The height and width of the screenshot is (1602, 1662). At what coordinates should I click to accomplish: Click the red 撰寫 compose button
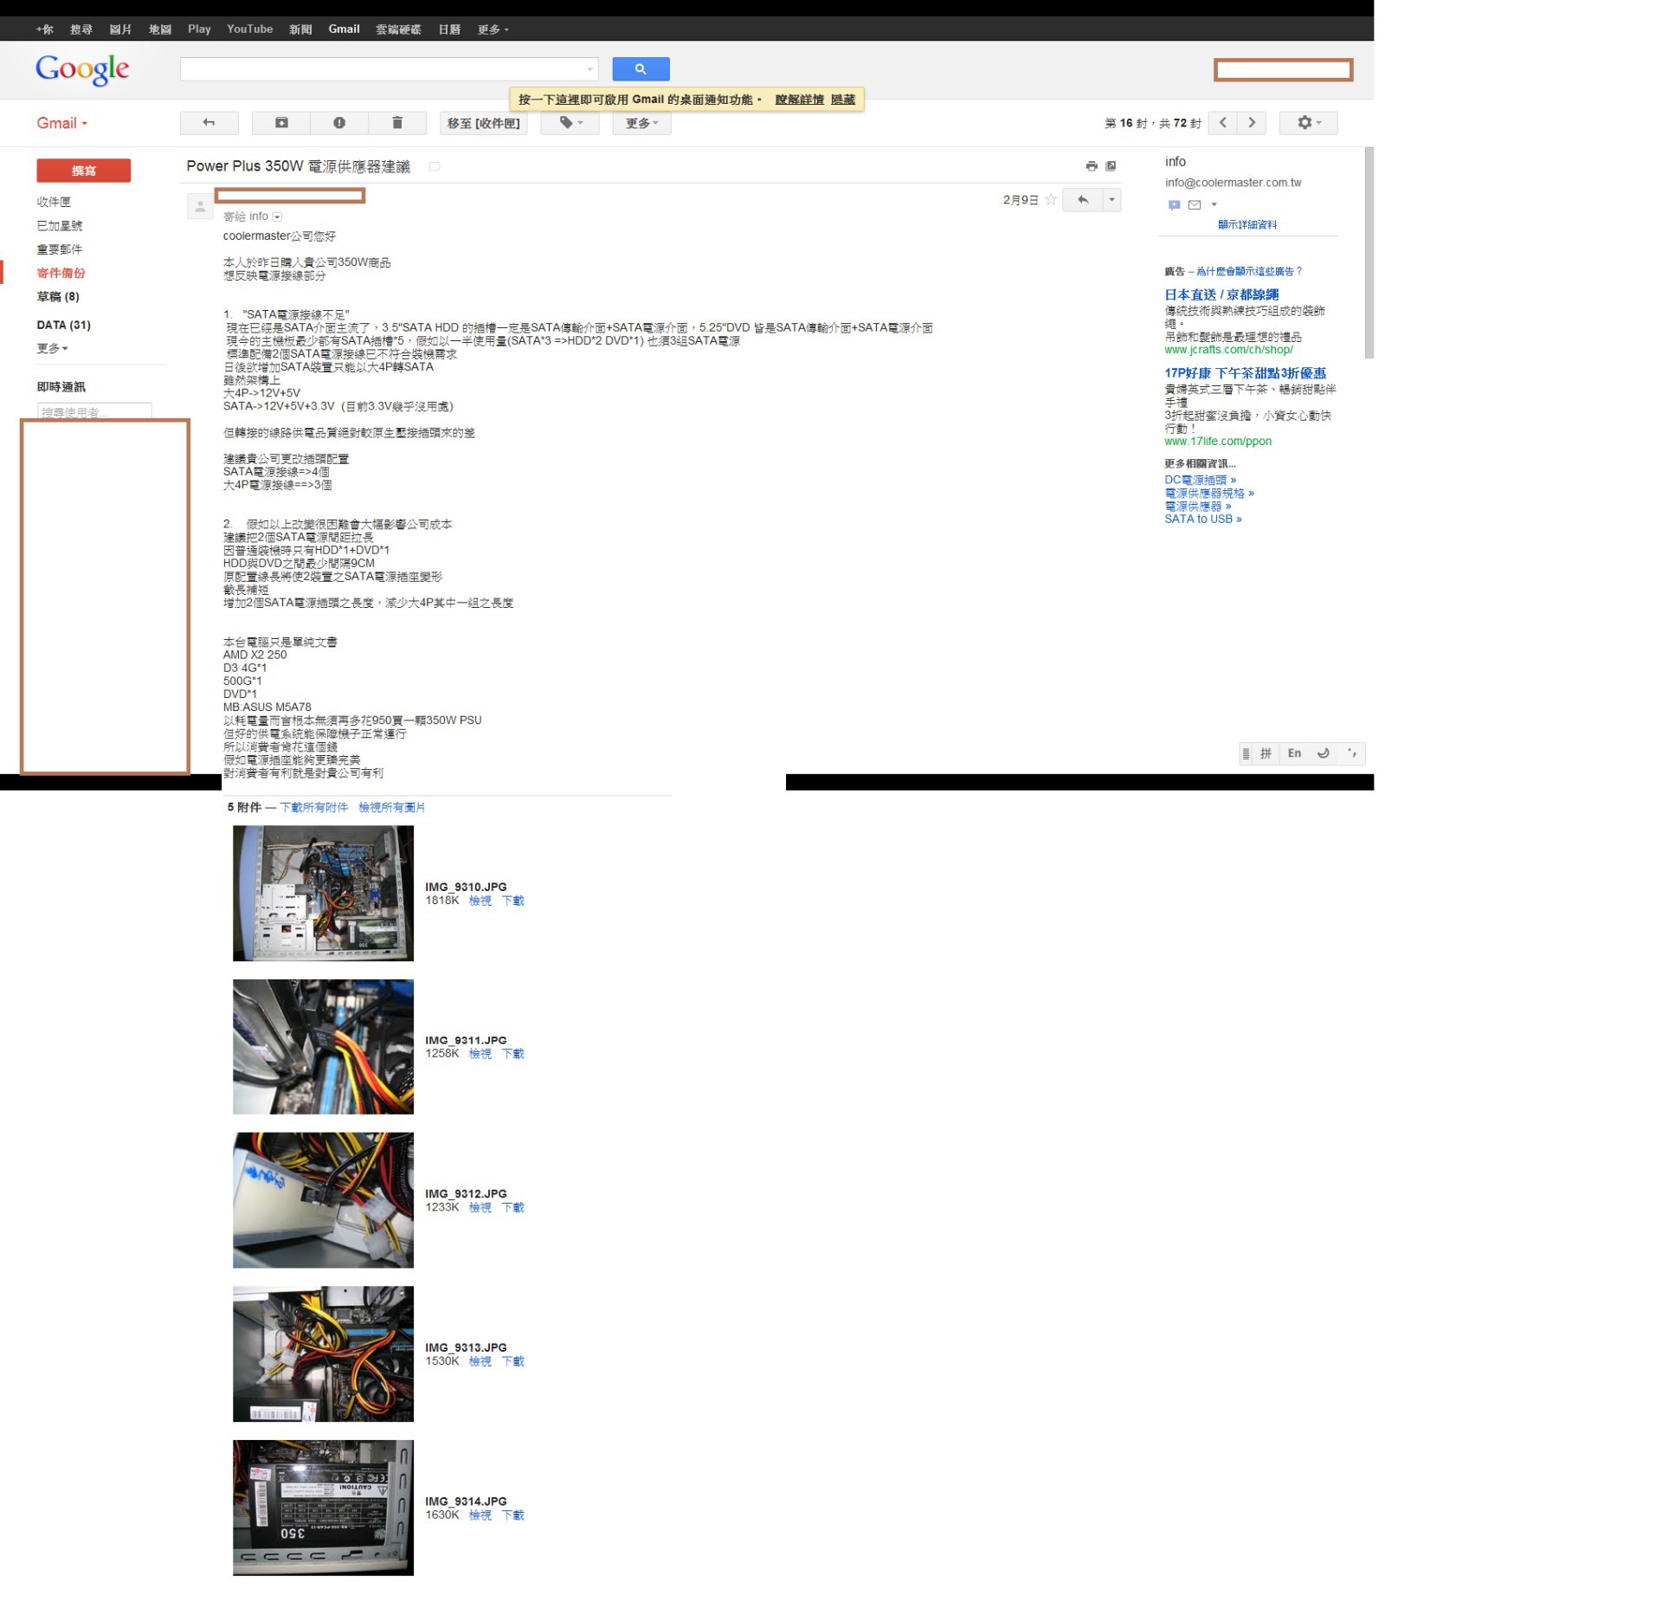coord(84,171)
